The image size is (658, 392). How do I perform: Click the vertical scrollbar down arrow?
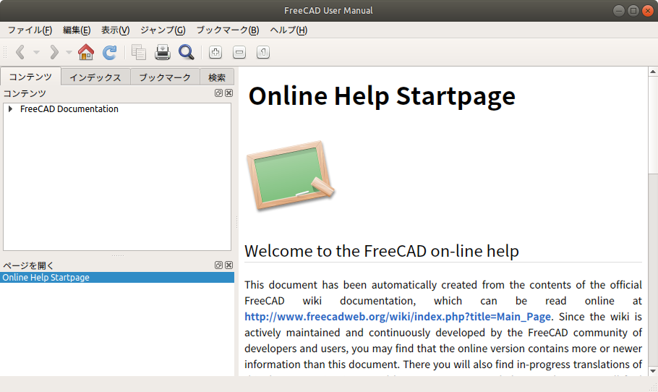pos(653,371)
